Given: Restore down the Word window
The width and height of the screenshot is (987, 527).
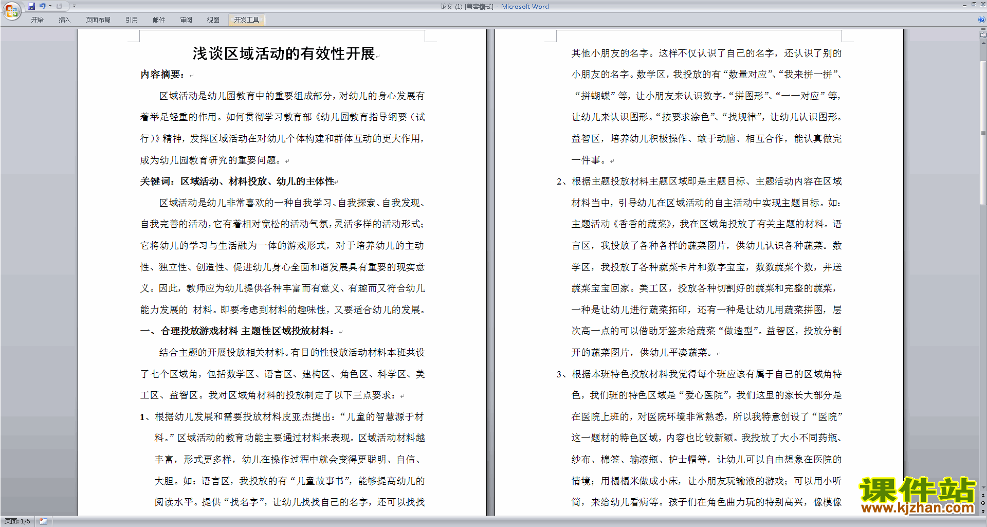Looking at the screenshot, I should 974,4.
